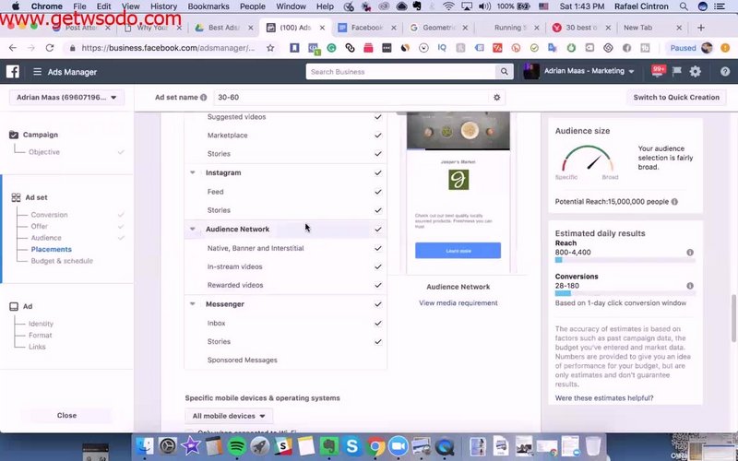The image size is (738, 461).
Task: Open Zoom from the dock
Action: (399, 446)
